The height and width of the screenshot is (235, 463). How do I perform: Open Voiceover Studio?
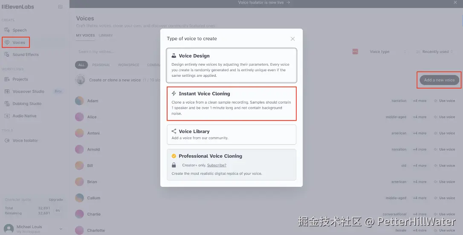tap(28, 92)
